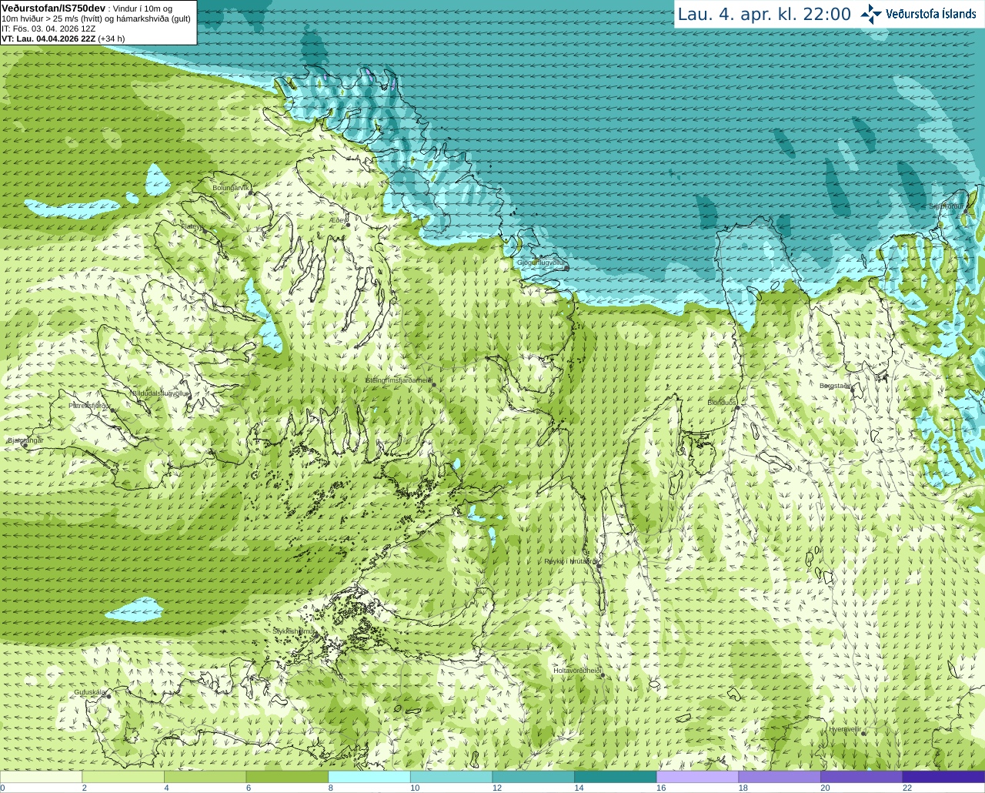Click the Lau. 4. apr. kl. 22:00 timestamp

coord(764,14)
